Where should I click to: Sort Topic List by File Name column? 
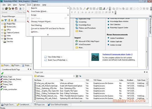[46, 80]
